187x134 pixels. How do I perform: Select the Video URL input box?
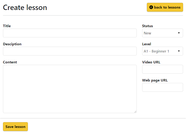pyautogui.click(x=162, y=69)
